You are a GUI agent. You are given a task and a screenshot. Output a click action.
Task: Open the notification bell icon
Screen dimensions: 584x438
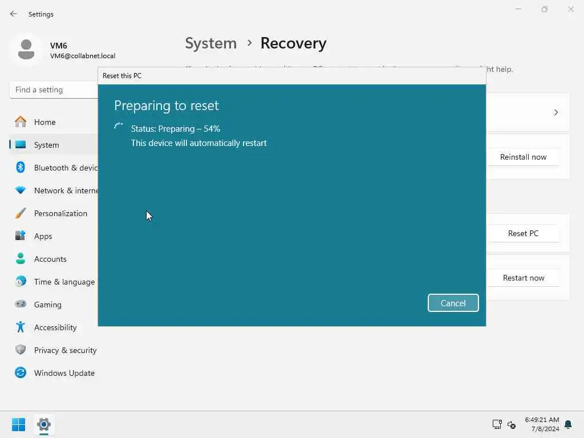tap(568, 424)
